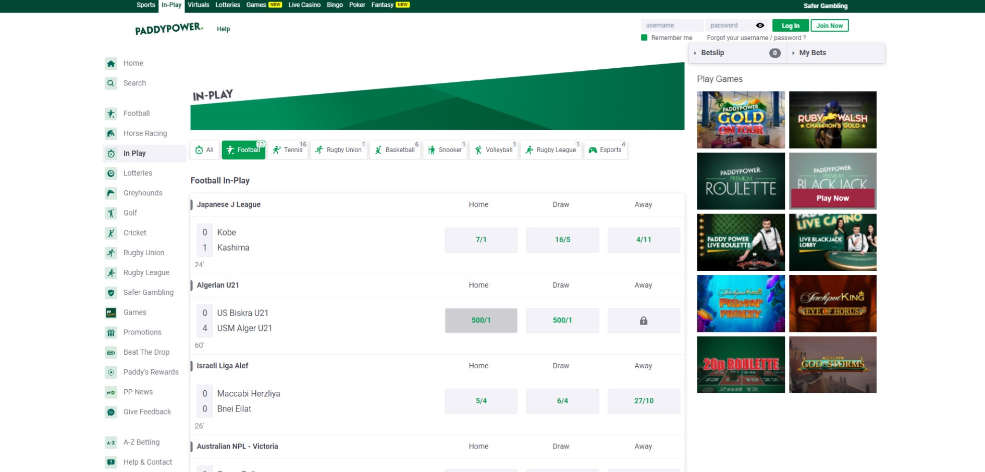
Task: Open the Cricket sidebar icon
Action: [x=111, y=233]
